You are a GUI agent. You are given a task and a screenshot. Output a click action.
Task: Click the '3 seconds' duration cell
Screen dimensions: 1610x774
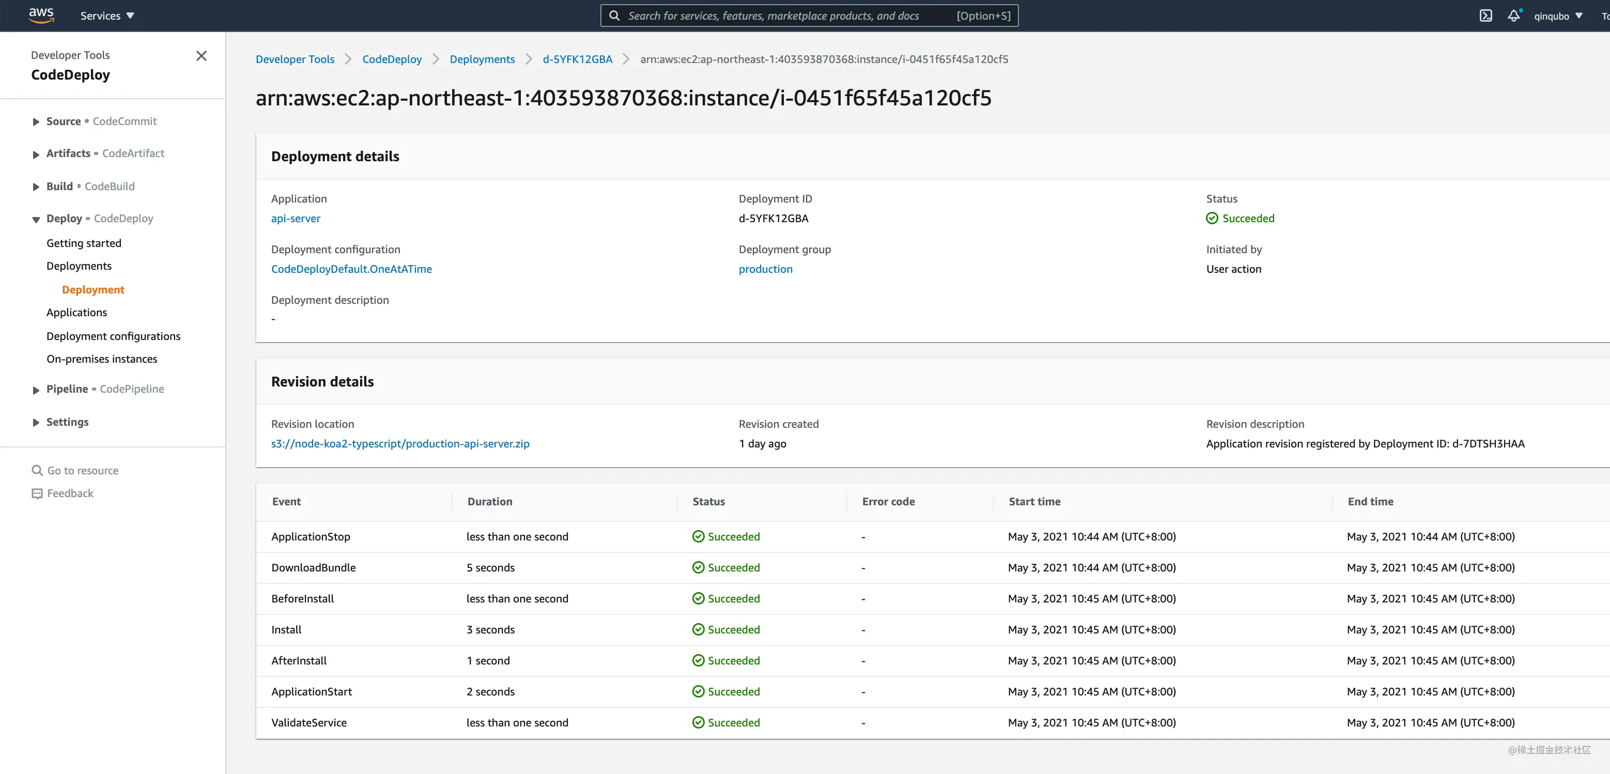[x=490, y=629]
